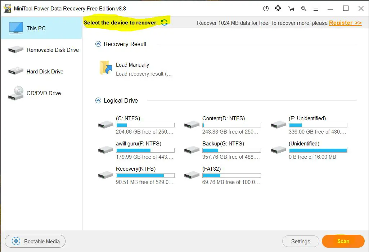Image resolution: width=369 pixels, height=252 pixels.
Task: Click the Backup G: drive icon
Action: point(192,150)
